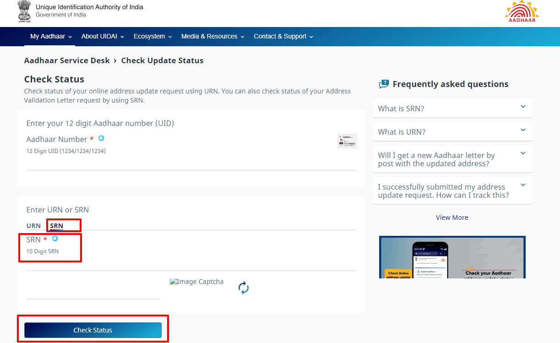Refresh the captcha image
This screenshot has height=343, width=560.
point(244,288)
